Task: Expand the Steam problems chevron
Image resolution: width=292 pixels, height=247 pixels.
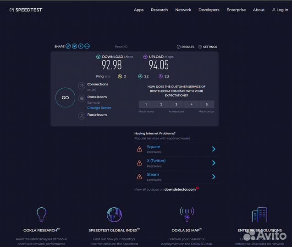Action: [214, 177]
